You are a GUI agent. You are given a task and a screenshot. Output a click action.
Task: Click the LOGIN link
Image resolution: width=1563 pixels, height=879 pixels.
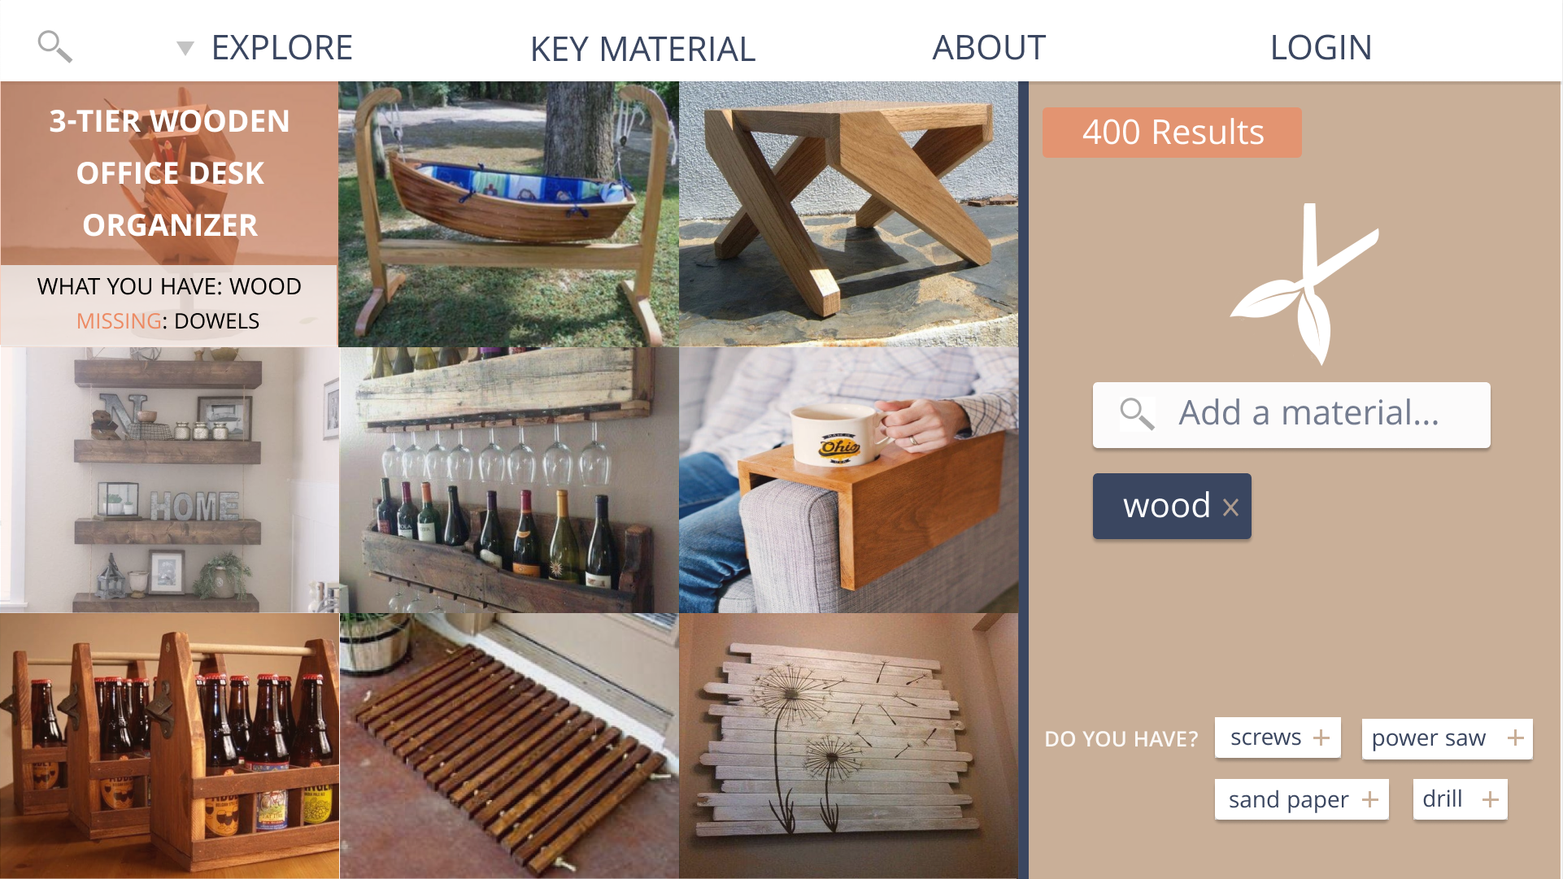[x=1321, y=47]
